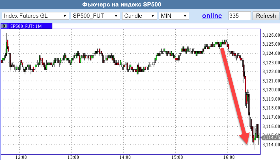This screenshot has height=160, width=280.
Task: Expand the SP500_FUT instrument dropdown
Action: click(95, 16)
